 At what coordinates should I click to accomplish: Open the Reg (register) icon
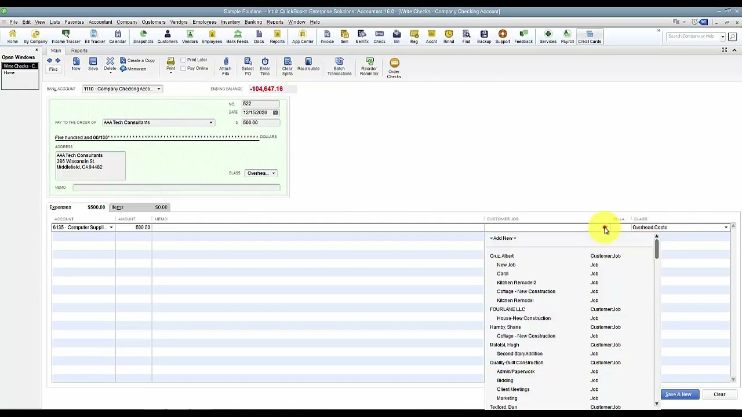click(x=414, y=37)
